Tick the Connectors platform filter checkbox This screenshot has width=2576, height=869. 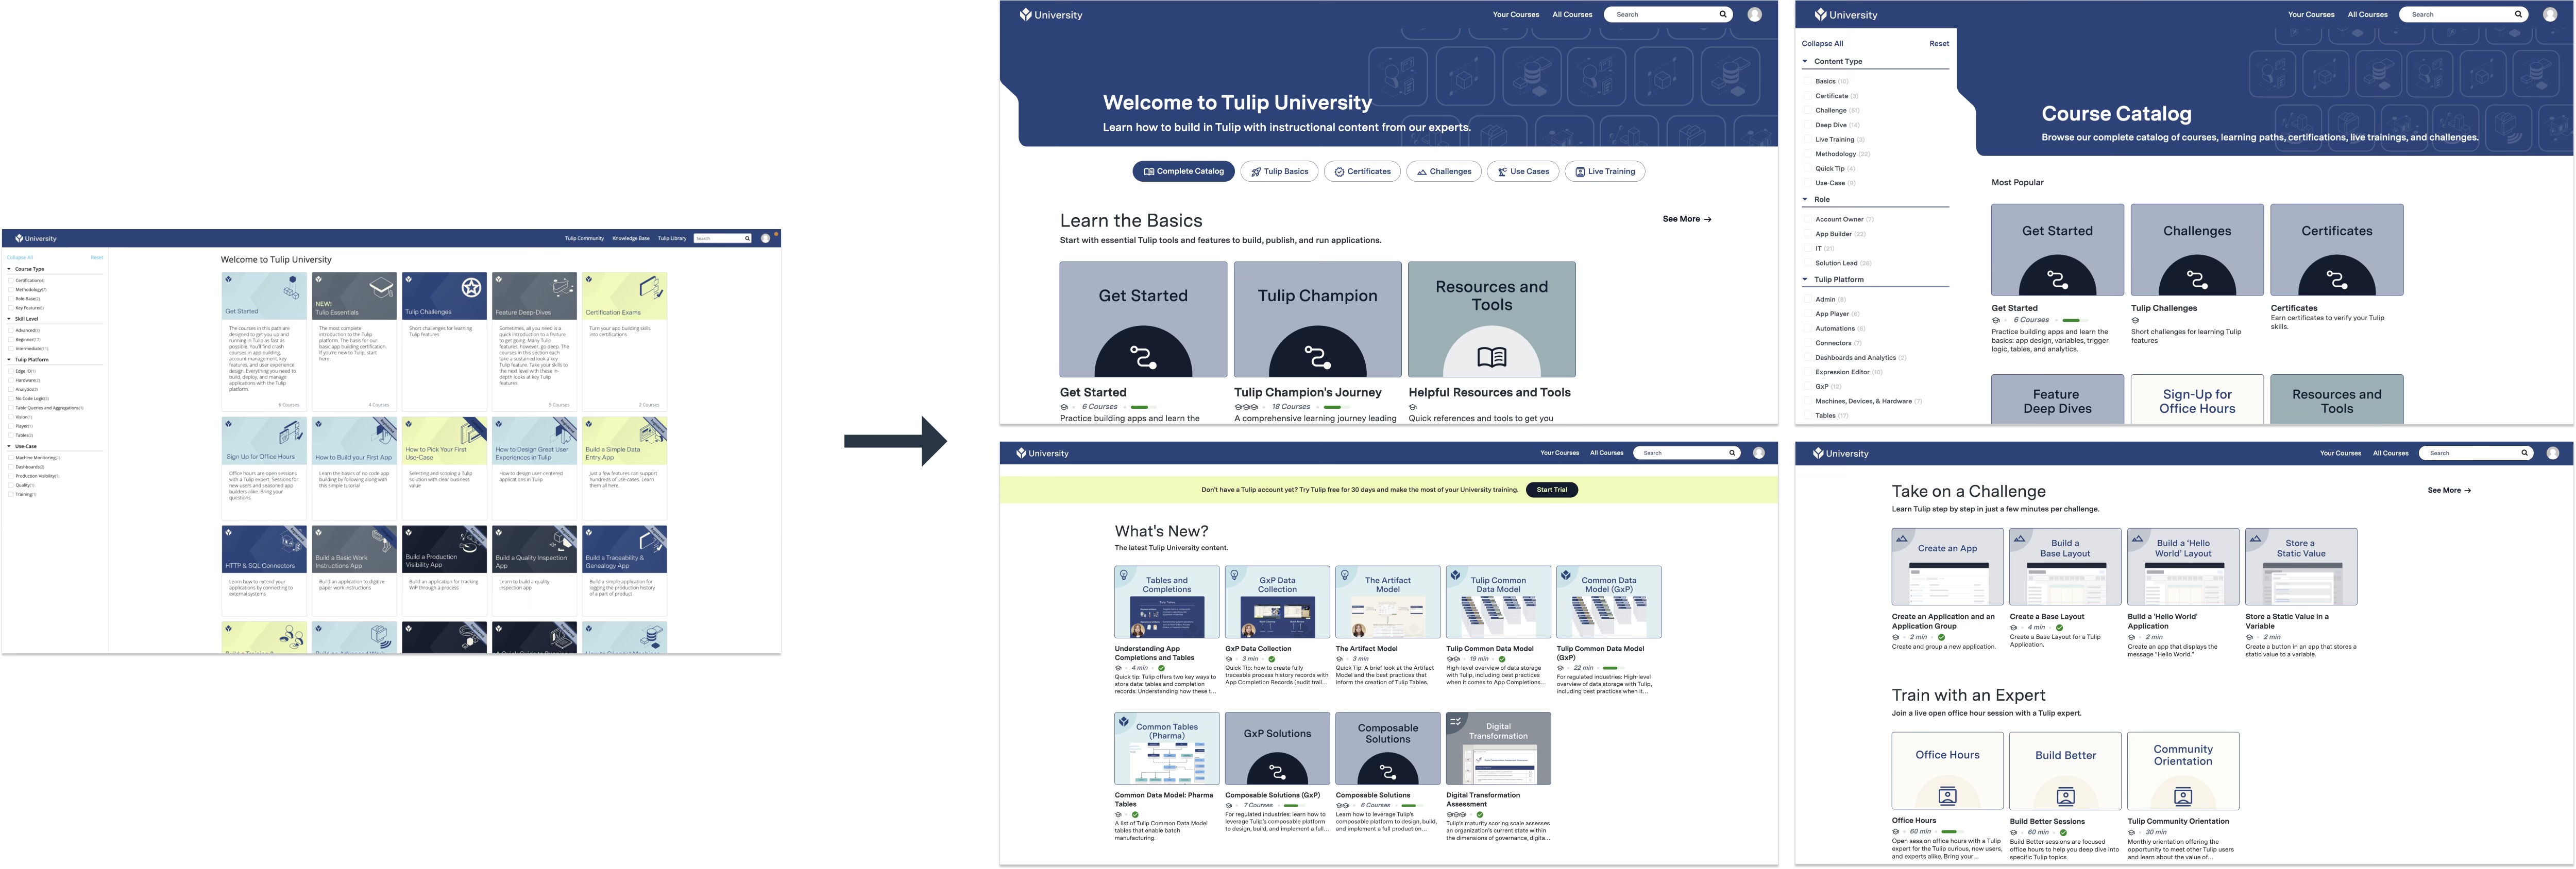click(1809, 342)
